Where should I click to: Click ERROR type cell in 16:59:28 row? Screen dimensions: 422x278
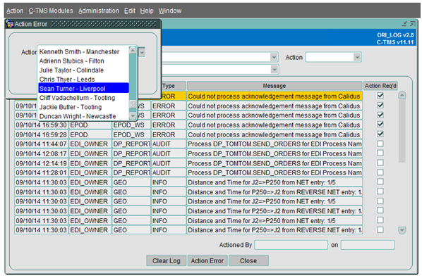click(169, 134)
